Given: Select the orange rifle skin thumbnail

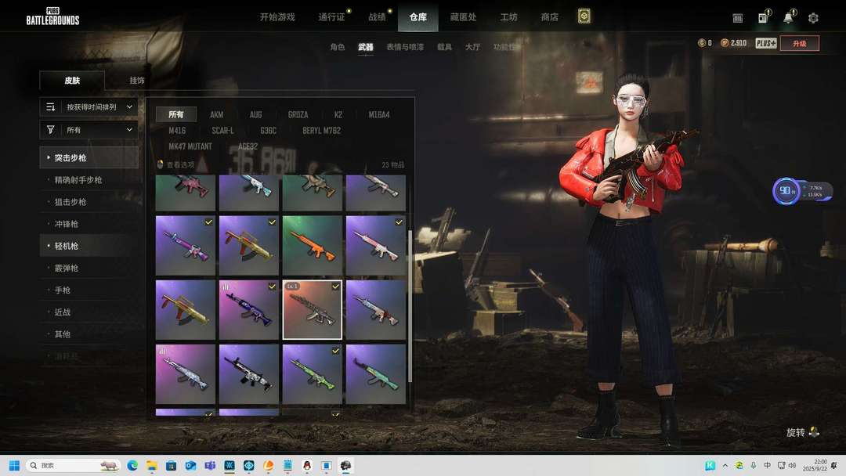Looking at the screenshot, I should (313, 246).
